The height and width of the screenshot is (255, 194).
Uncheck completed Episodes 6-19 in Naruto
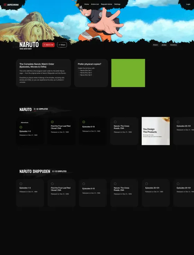tap(83, 122)
